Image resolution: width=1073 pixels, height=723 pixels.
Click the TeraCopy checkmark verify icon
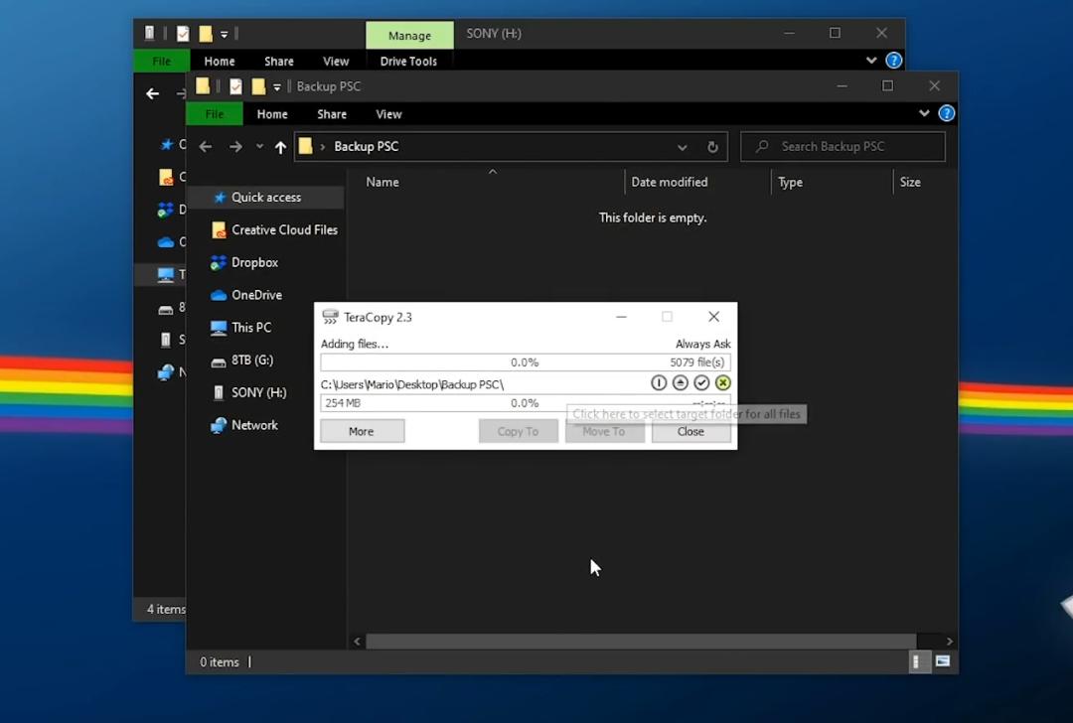(701, 383)
